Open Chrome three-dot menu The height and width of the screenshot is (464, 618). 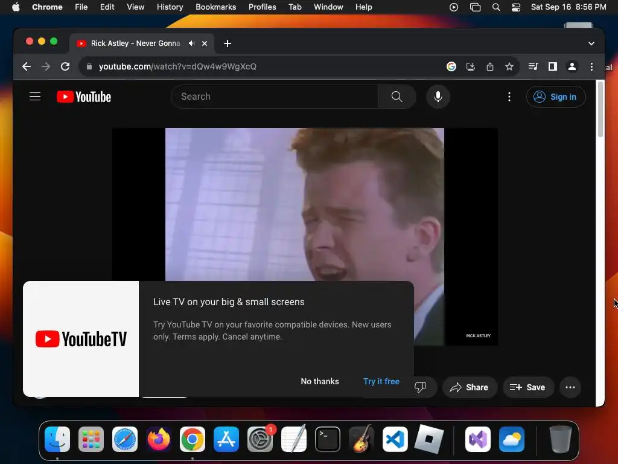point(591,66)
